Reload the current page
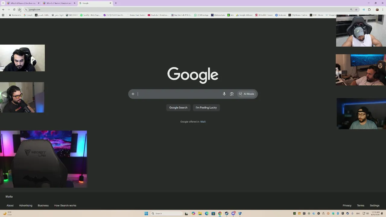 [x=14, y=10]
